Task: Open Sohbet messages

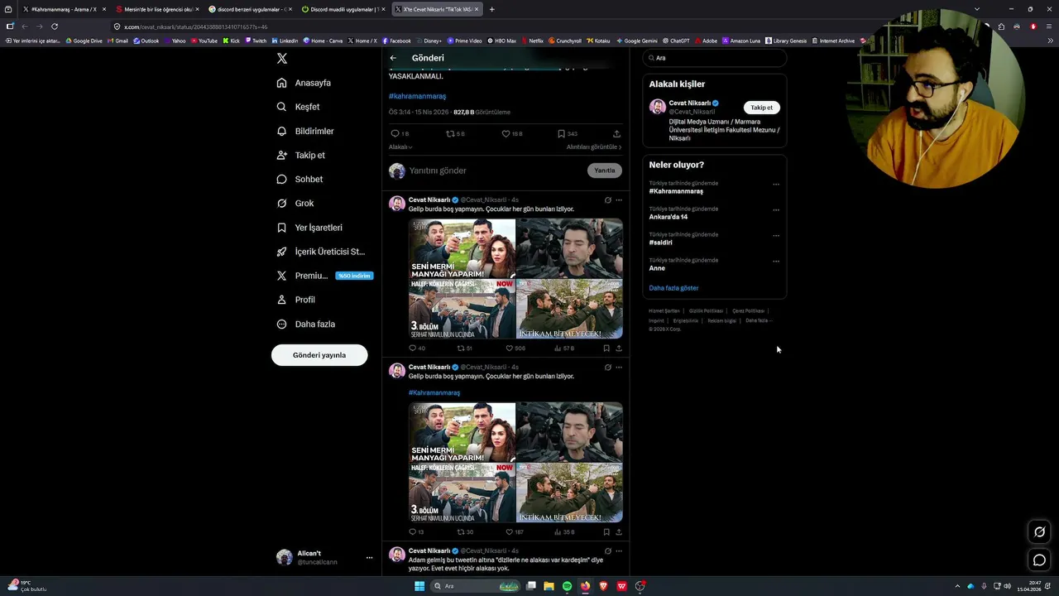Action: click(299, 179)
